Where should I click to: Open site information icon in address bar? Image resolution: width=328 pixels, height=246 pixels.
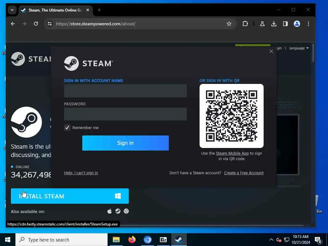[x=50, y=24]
